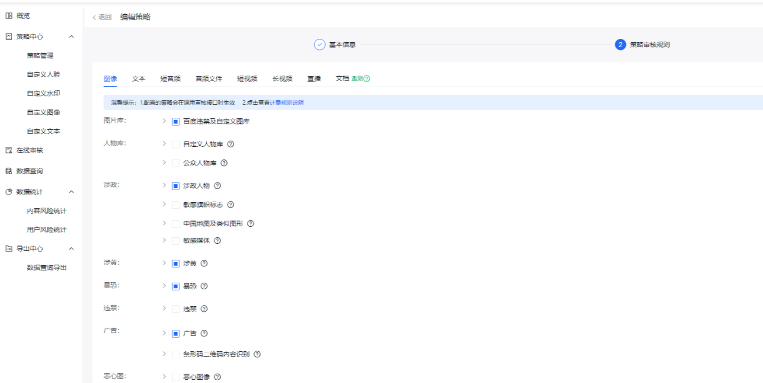Viewport: 763px width, 383px height.
Task: Expand arrow before 涉黄
Action: 164,263
